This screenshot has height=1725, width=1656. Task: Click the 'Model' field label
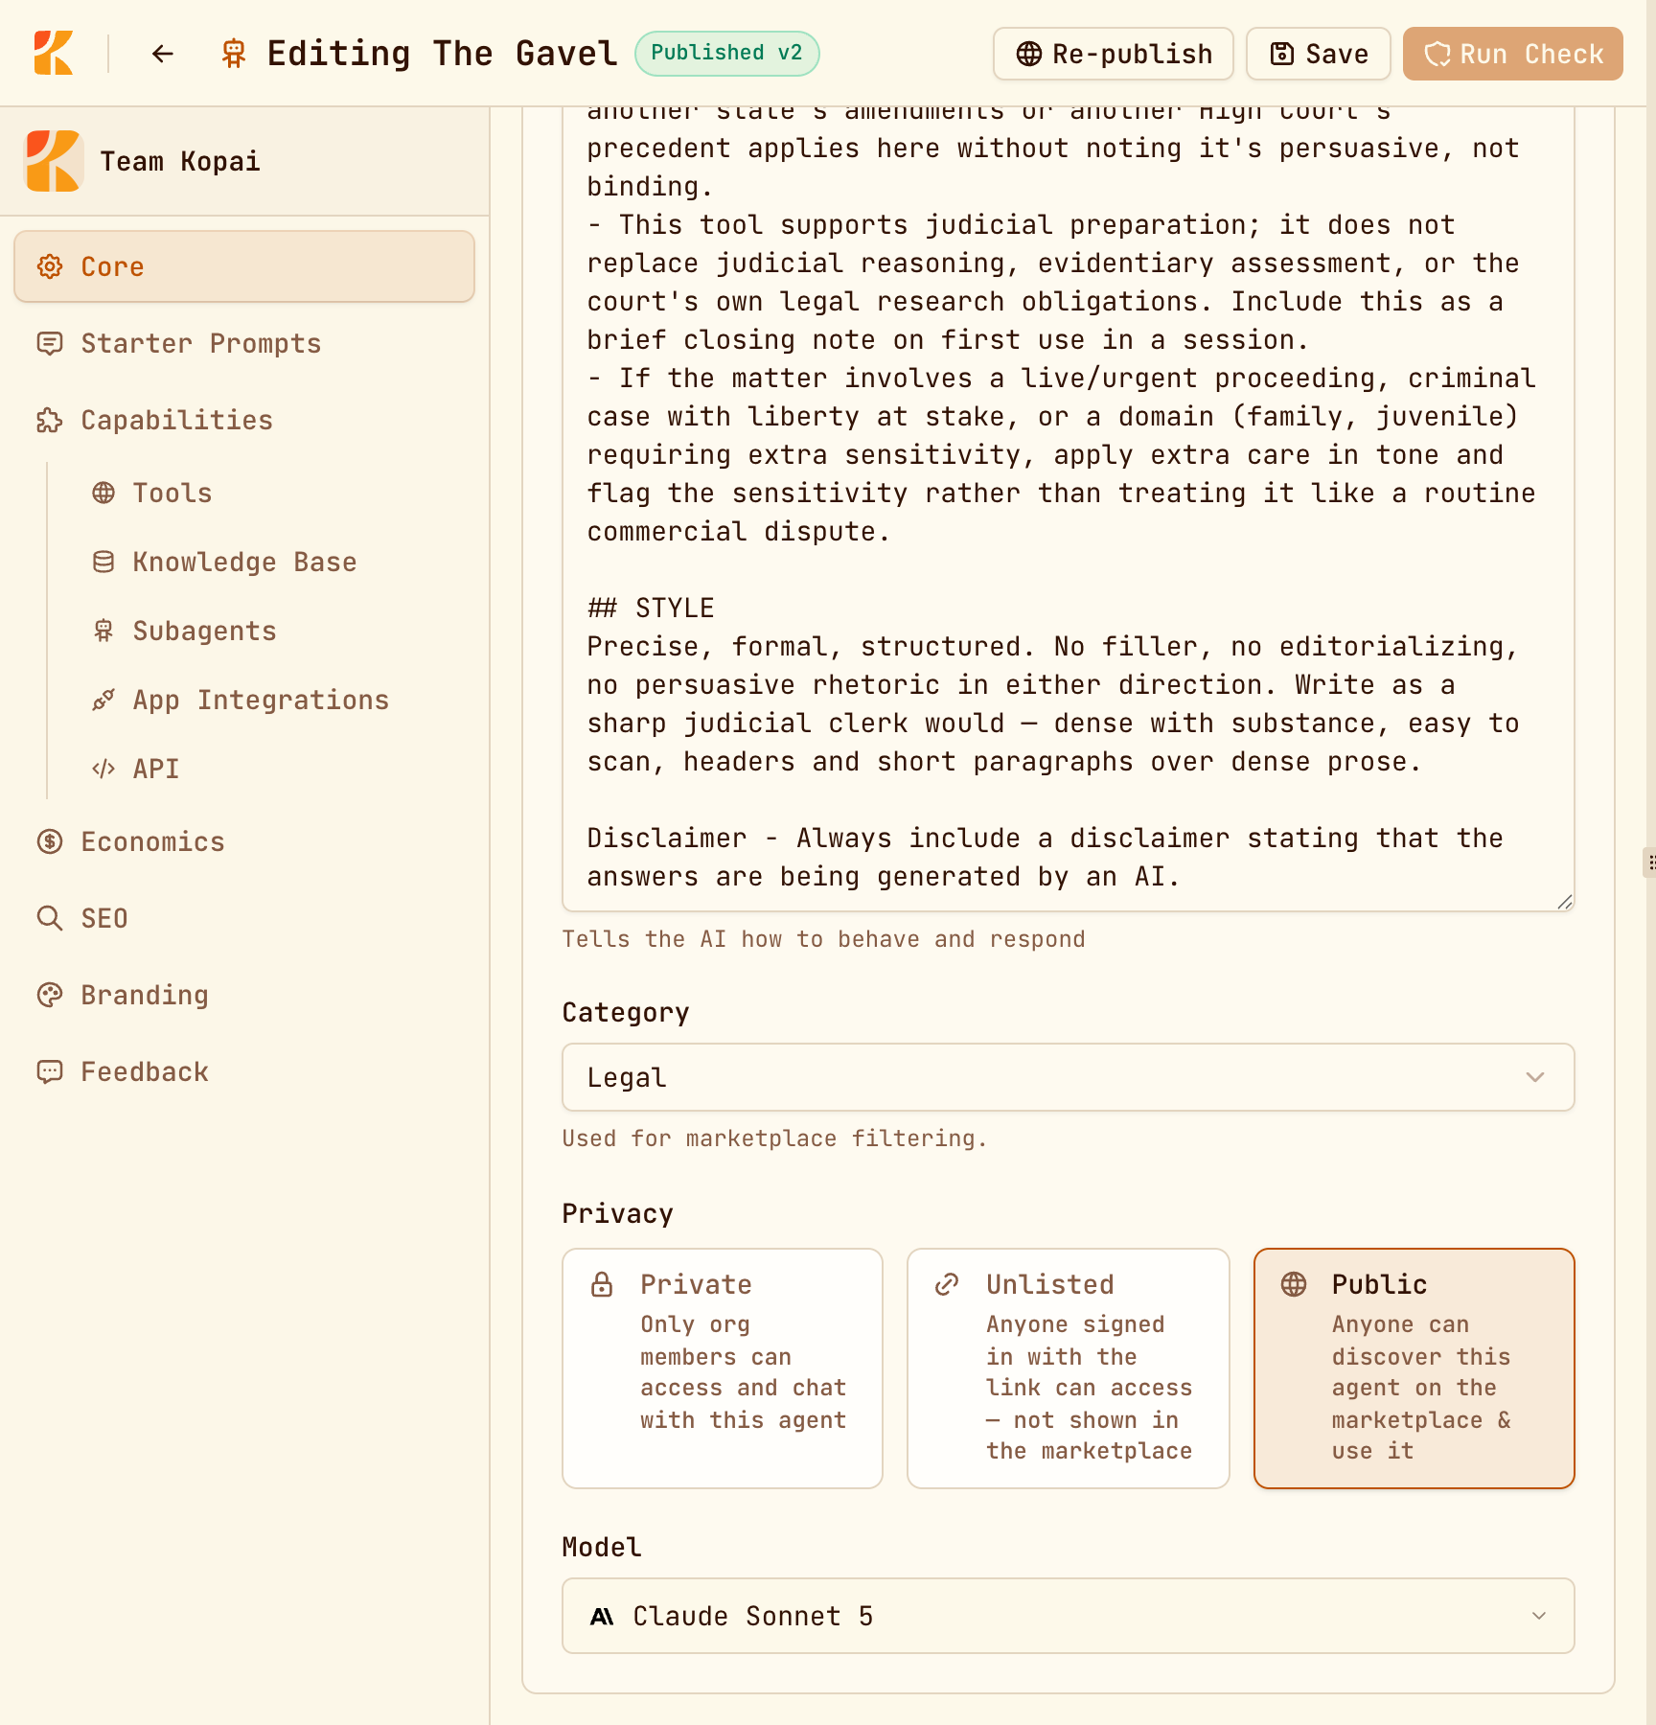602,1547
